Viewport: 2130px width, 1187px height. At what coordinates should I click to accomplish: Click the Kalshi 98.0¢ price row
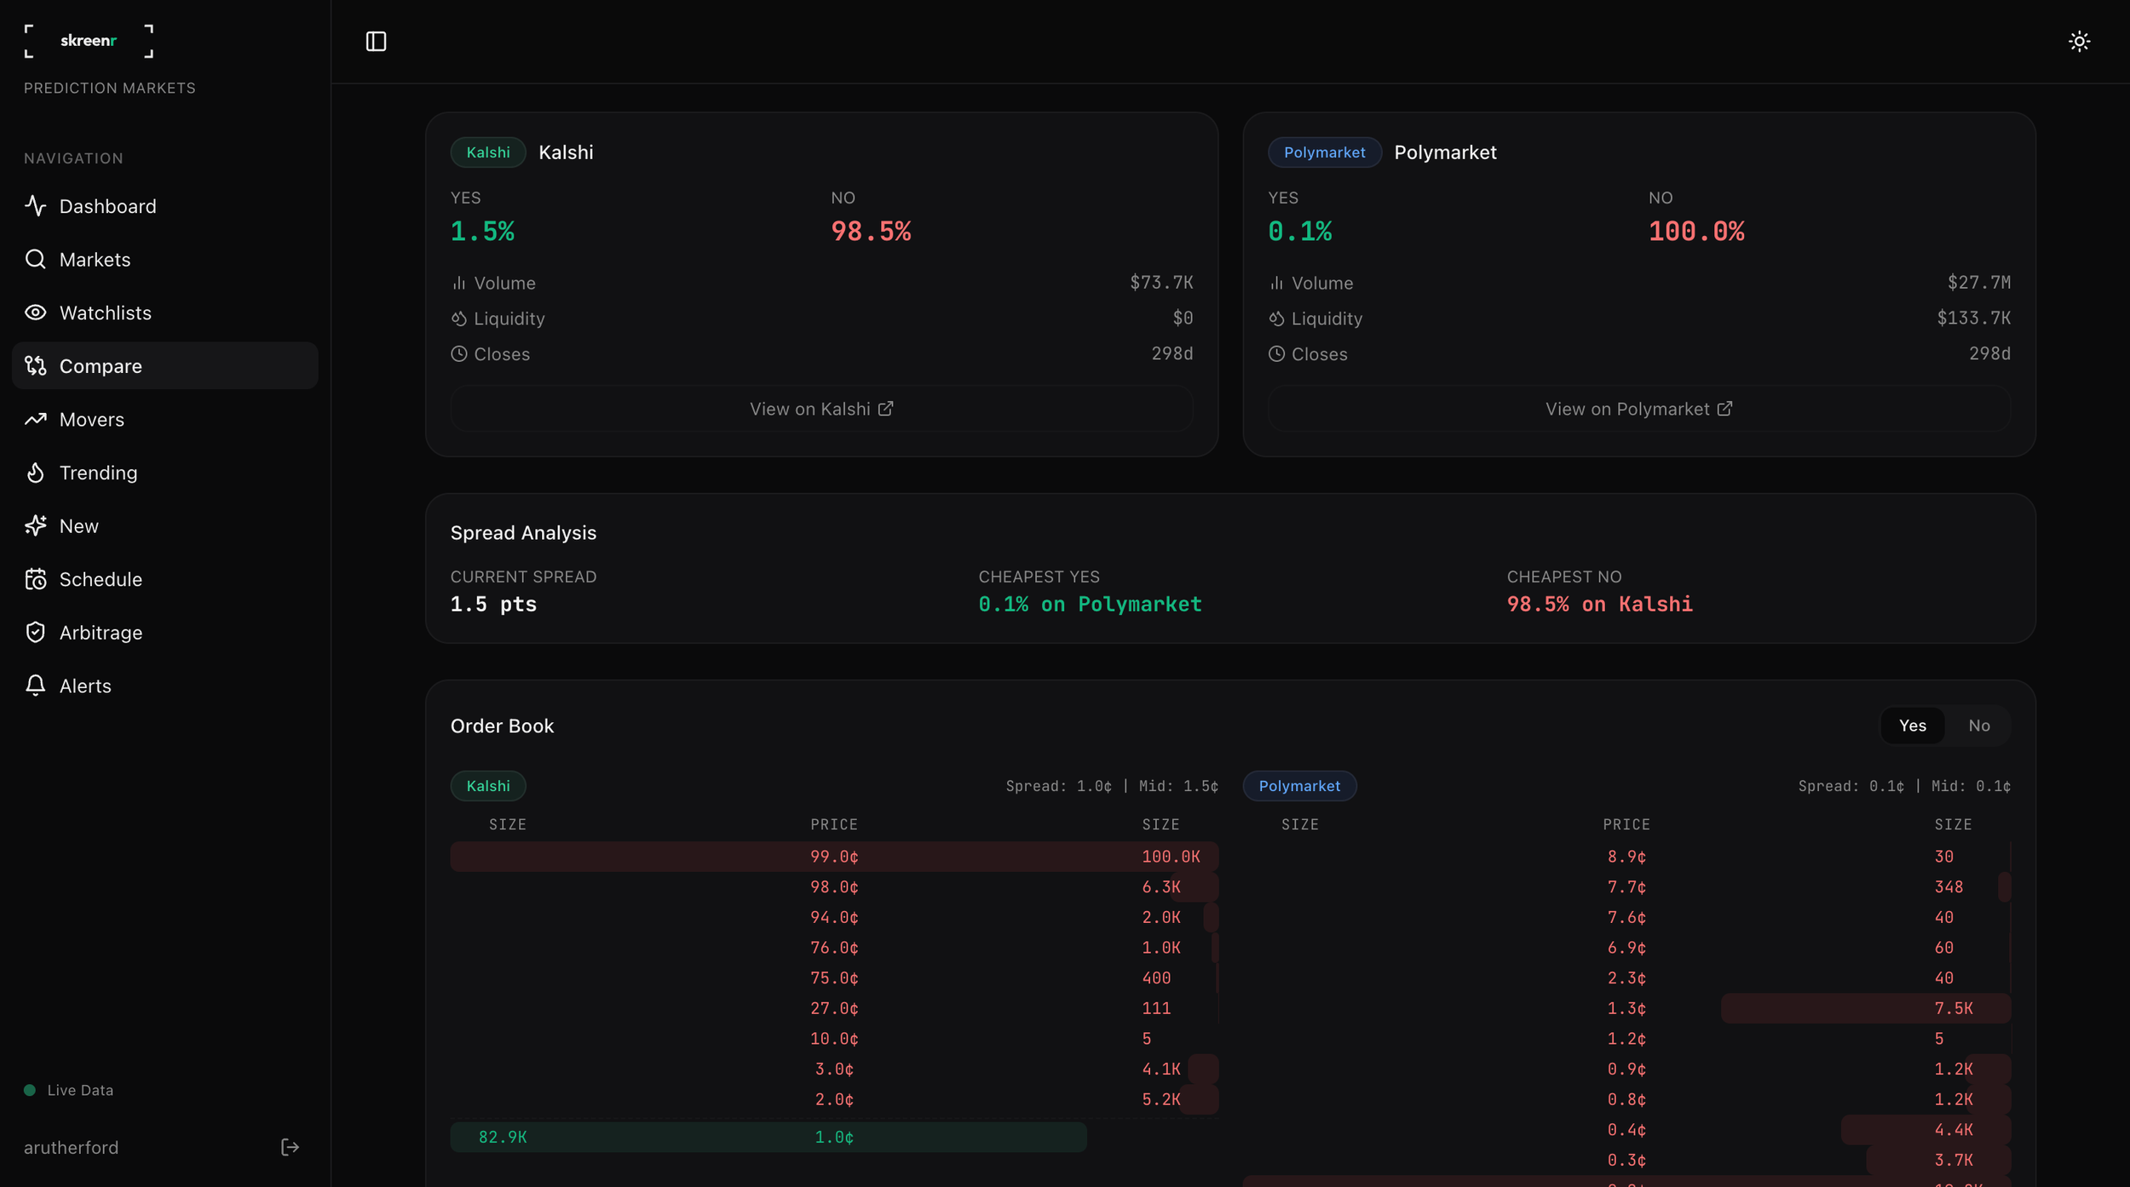tap(834, 887)
